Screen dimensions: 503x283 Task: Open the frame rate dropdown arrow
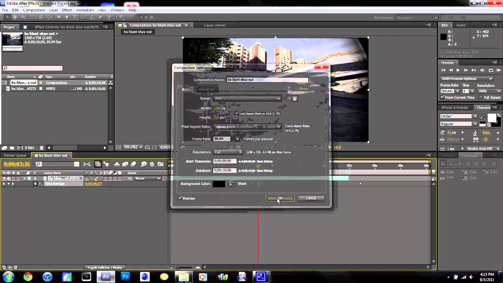tap(237, 139)
